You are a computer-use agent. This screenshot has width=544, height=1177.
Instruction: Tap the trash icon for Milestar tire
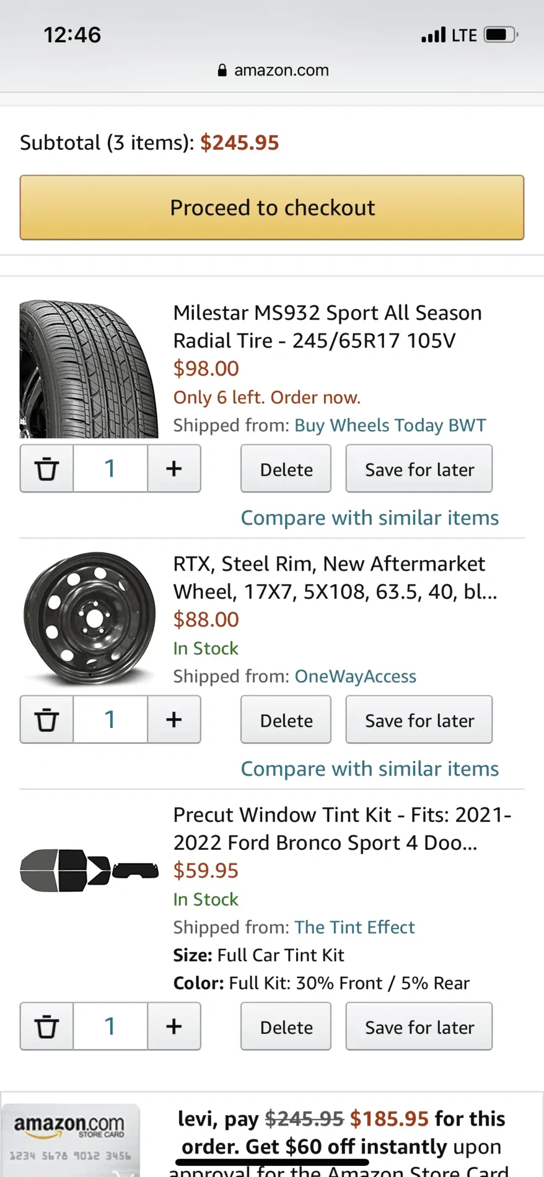point(46,469)
